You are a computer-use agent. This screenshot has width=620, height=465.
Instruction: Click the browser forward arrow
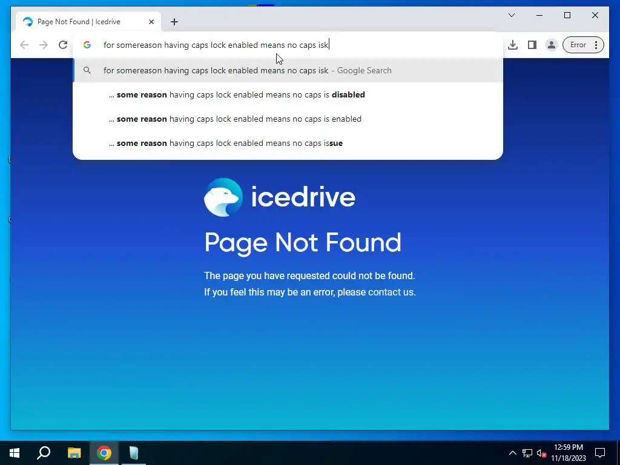coord(44,45)
